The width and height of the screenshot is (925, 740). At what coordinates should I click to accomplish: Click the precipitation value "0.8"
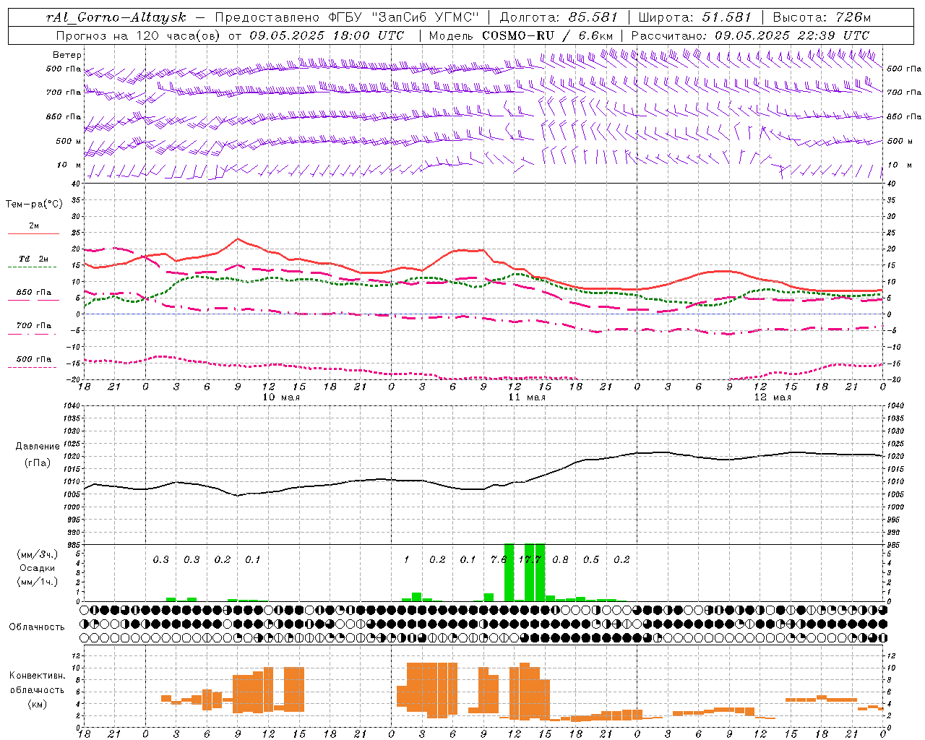click(560, 559)
